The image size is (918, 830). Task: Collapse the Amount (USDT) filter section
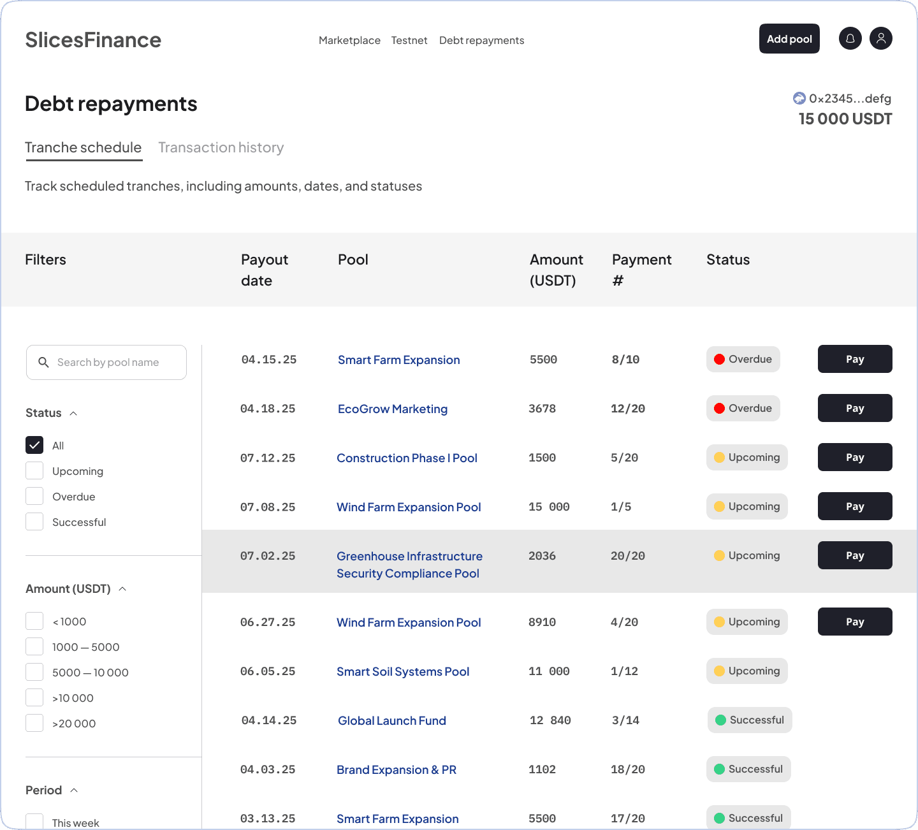pyautogui.click(x=122, y=589)
